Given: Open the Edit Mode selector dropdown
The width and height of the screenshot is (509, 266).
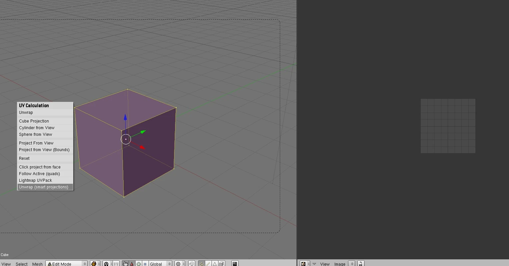Looking at the screenshot, I should (67, 264).
